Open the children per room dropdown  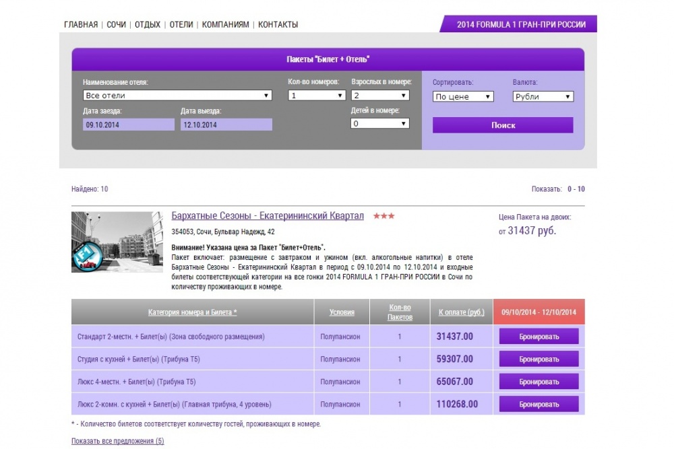[380, 124]
